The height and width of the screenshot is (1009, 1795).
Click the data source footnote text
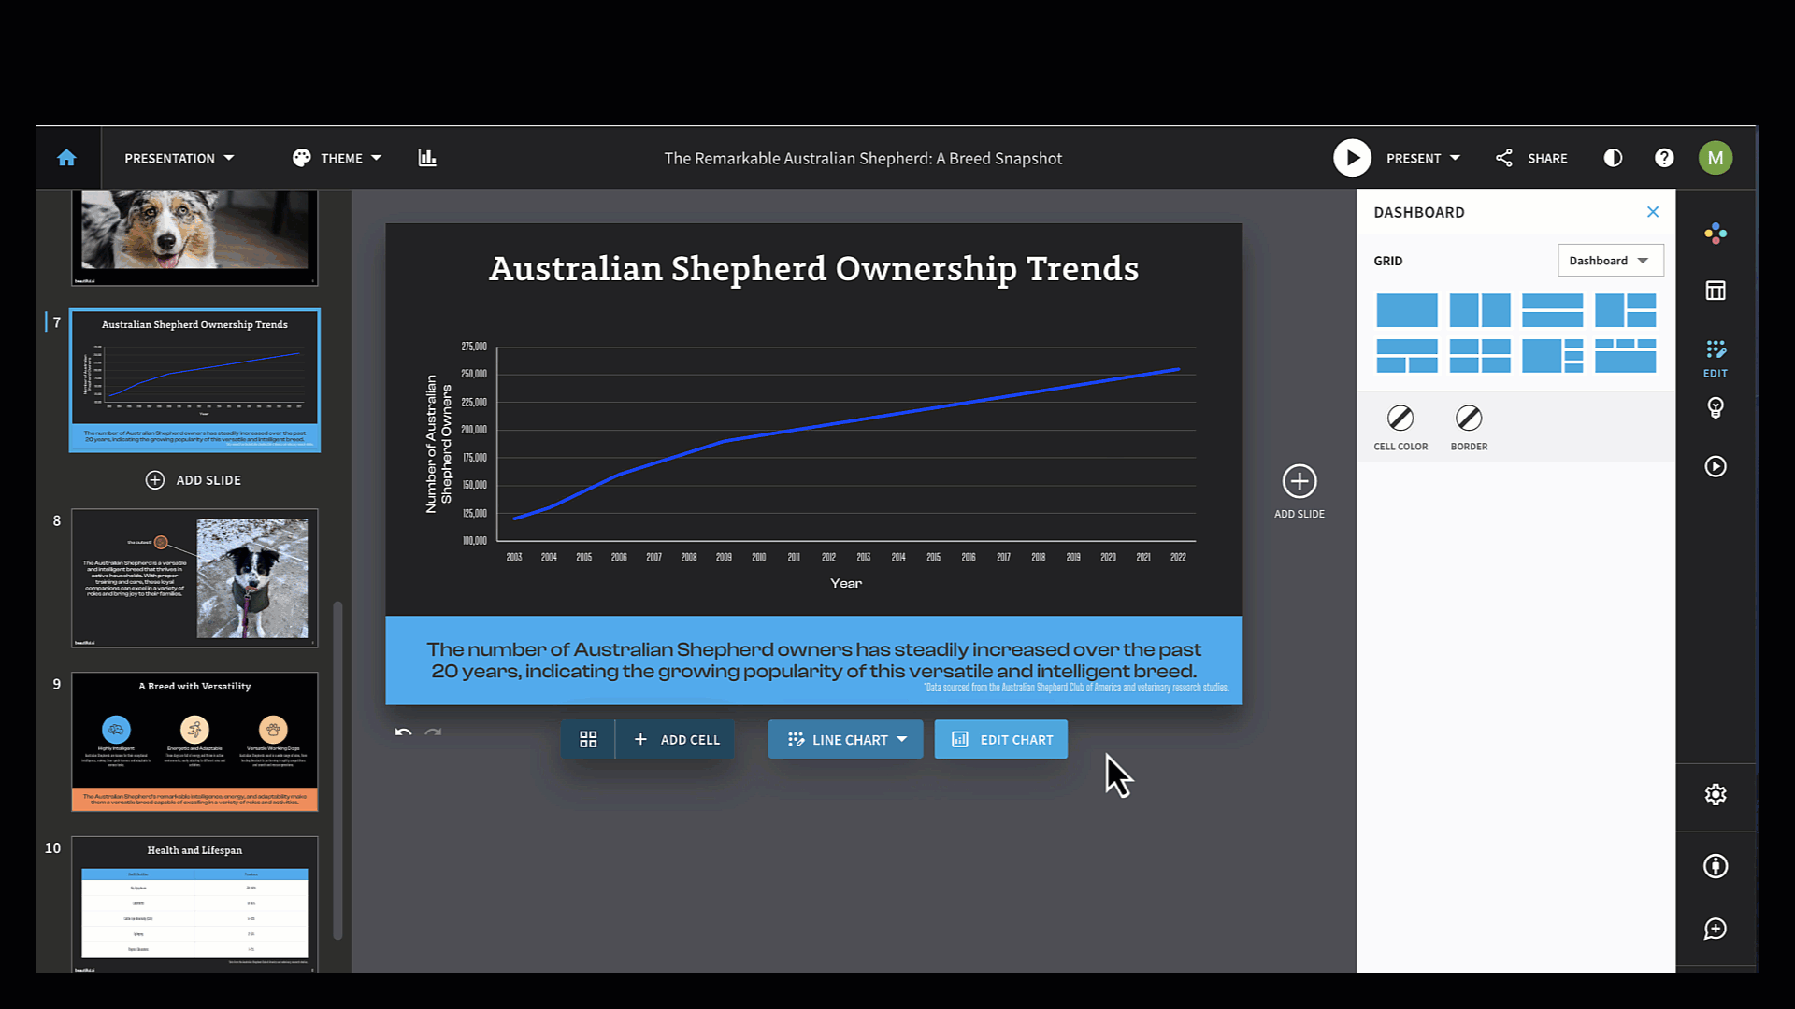(1076, 688)
